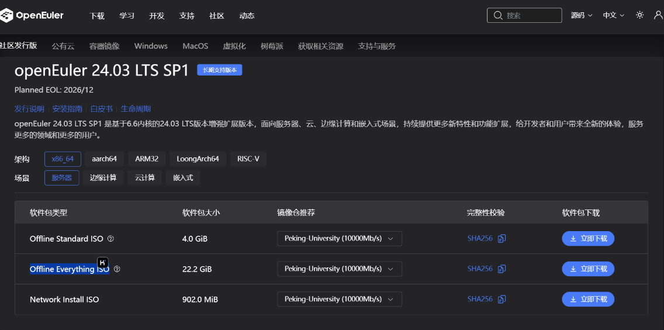Download the Offline Standard ISO

click(588, 238)
